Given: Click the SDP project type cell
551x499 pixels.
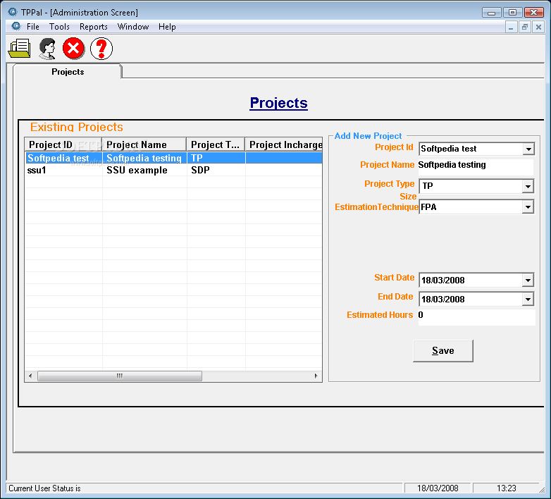Looking at the screenshot, I should point(200,170).
